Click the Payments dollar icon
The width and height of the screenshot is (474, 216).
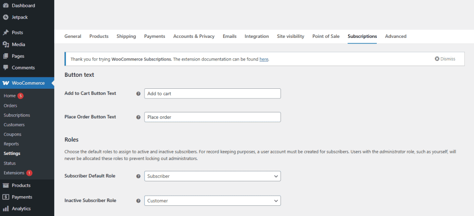click(6, 197)
